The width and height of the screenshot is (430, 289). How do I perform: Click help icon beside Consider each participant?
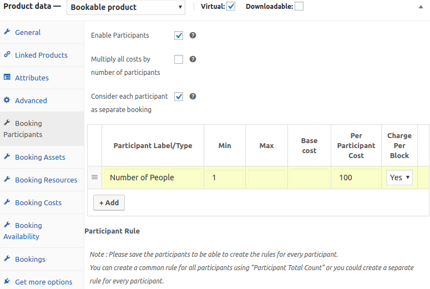tap(193, 97)
